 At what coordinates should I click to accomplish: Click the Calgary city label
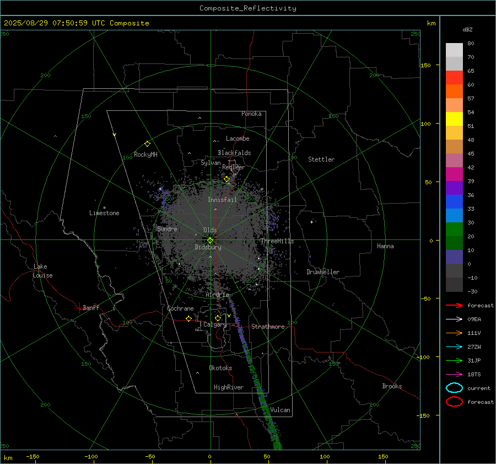(x=215, y=324)
